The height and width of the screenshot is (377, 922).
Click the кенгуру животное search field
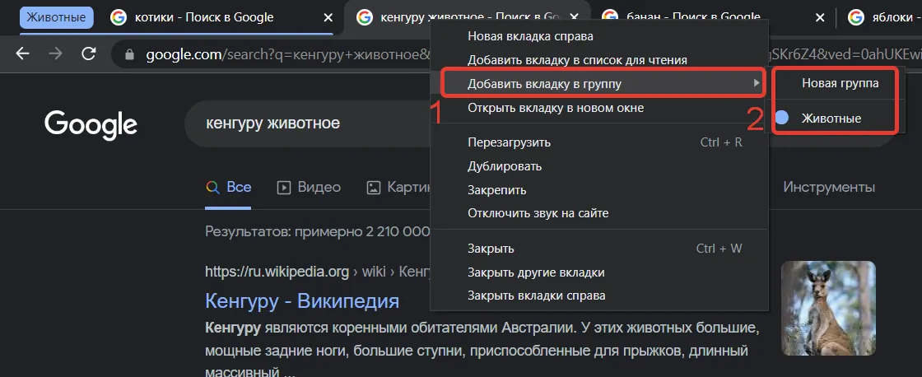(x=307, y=123)
